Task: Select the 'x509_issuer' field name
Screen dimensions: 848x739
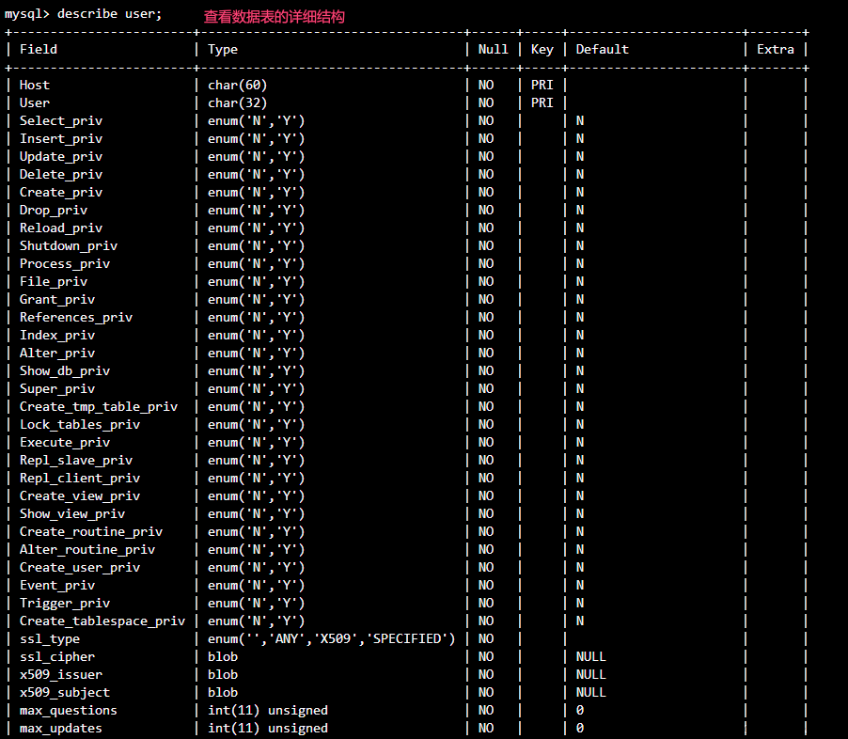Action: click(61, 674)
